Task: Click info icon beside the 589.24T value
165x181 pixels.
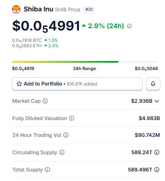Action: [x=157, y=152]
